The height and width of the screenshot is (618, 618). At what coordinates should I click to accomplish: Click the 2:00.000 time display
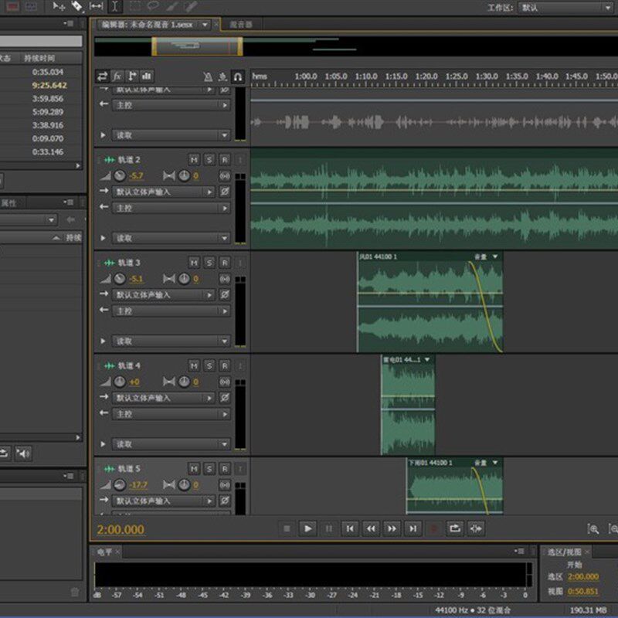coord(121,529)
